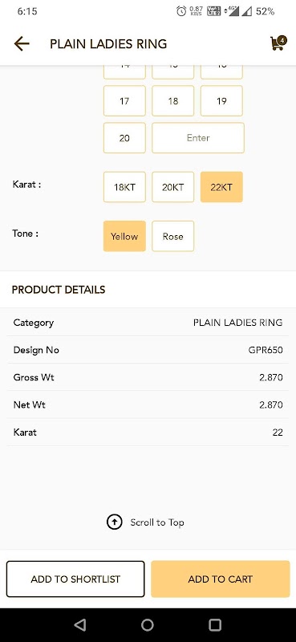Open the recent apps square button
296x642 pixels.
tap(215, 625)
